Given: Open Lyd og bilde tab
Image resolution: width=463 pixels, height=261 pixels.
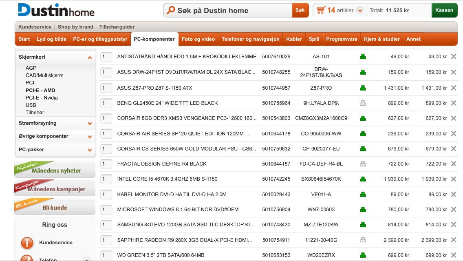Looking at the screenshot, I should (51, 39).
